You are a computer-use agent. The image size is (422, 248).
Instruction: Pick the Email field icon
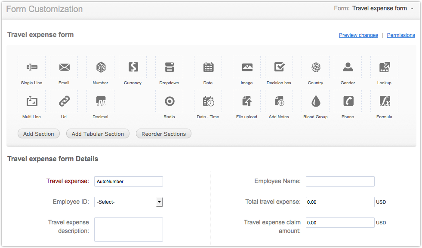click(64, 67)
